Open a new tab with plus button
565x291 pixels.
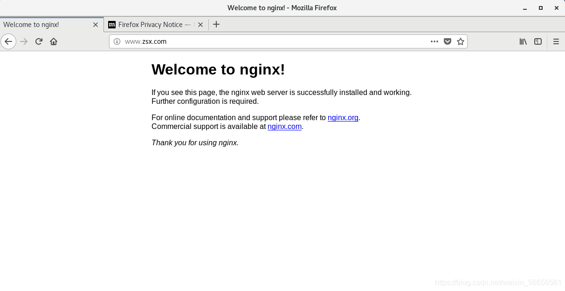(216, 25)
